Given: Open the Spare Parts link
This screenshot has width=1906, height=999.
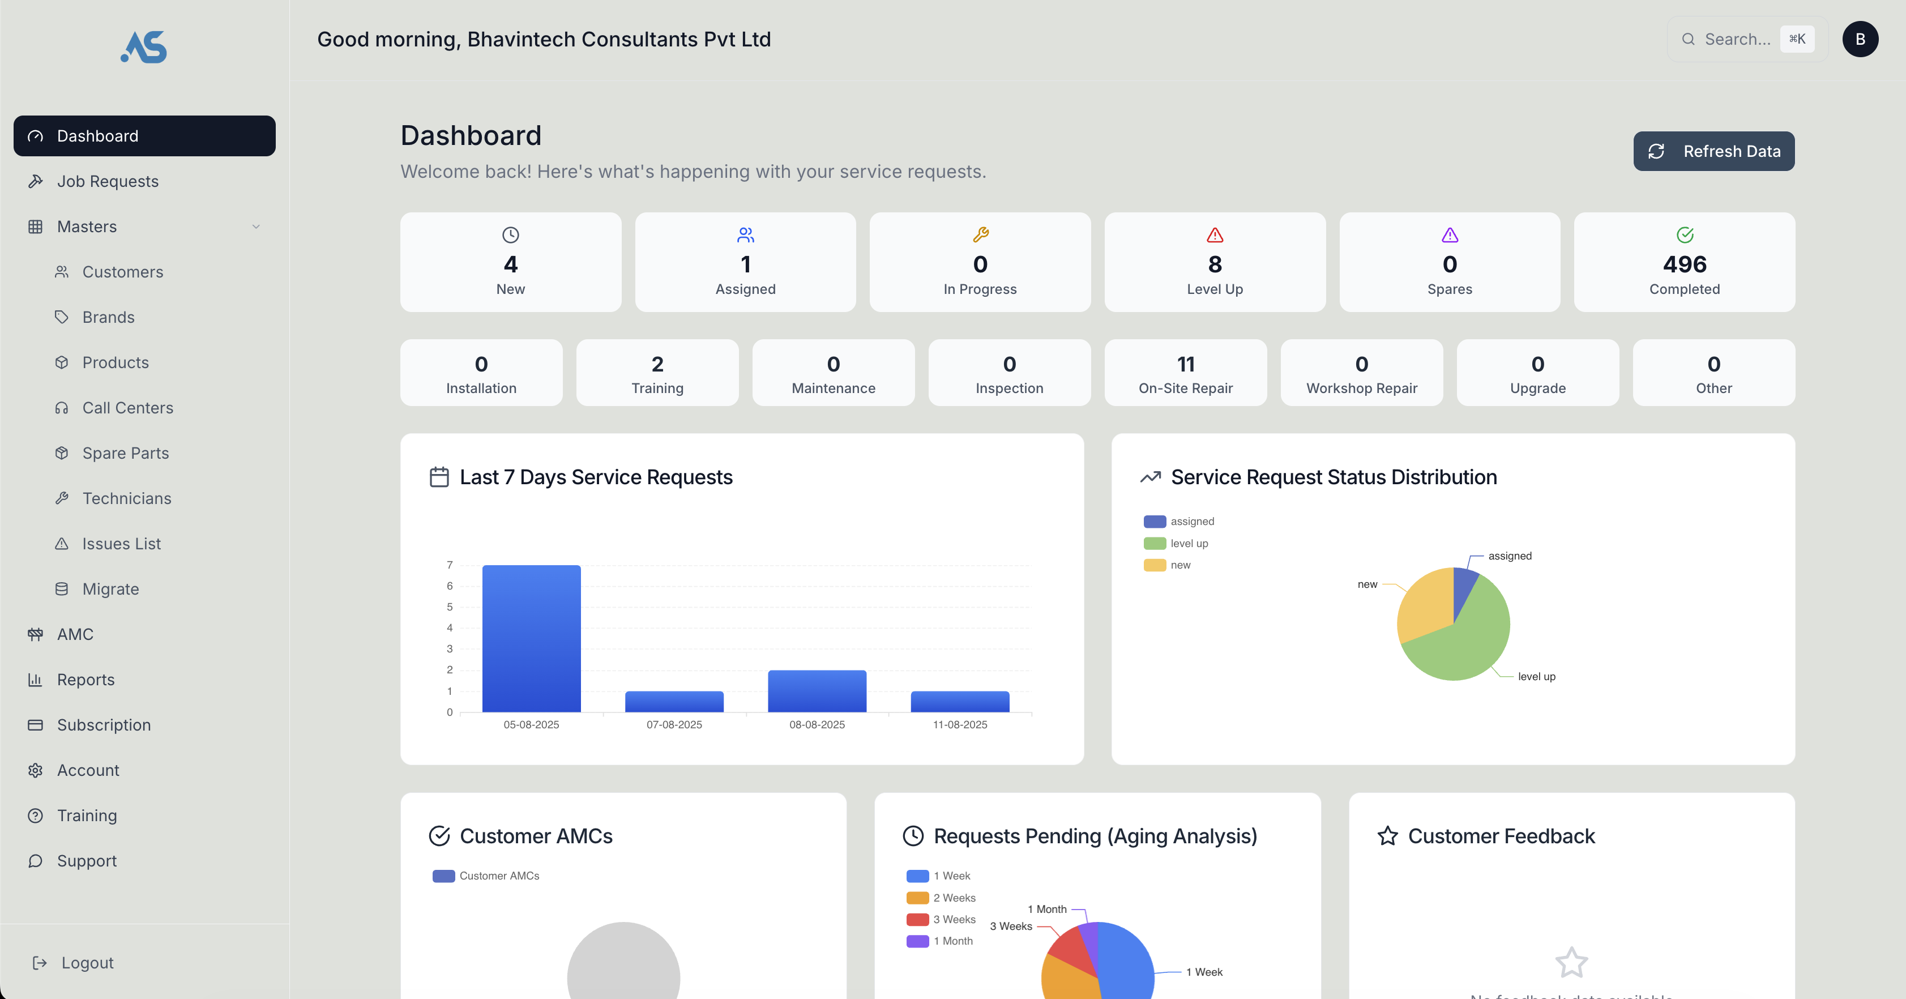Looking at the screenshot, I should [x=157, y=453].
